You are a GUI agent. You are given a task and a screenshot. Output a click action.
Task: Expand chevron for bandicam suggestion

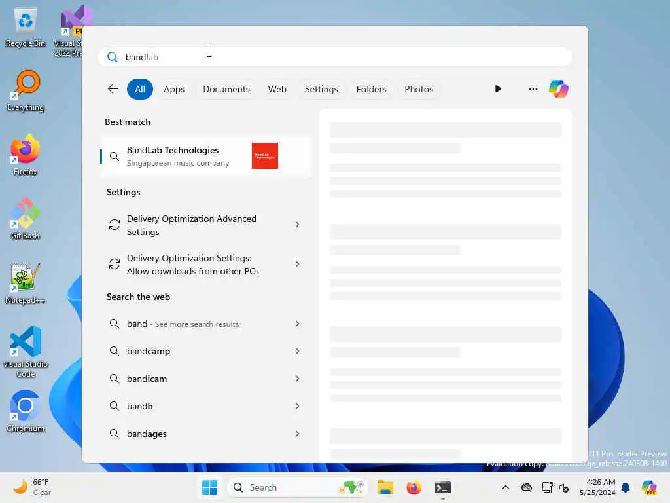click(x=298, y=379)
